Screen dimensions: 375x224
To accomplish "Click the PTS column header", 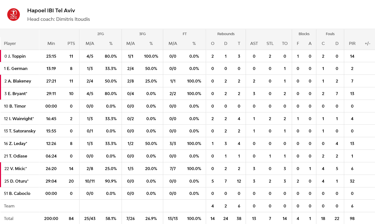I will point(71,43).
